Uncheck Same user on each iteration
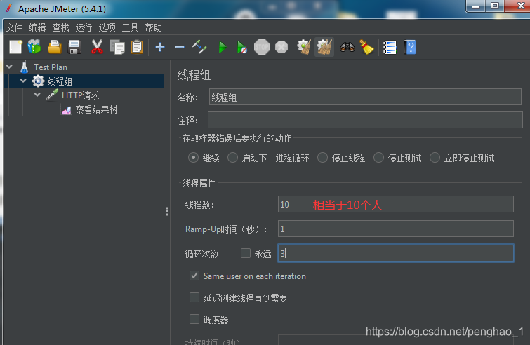This screenshot has width=530, height=345. coord(194,276)
